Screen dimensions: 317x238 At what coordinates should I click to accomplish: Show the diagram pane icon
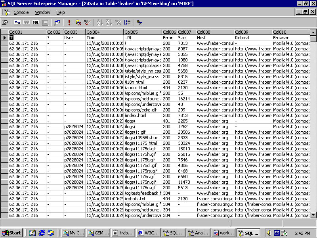[x=17, y=23]
